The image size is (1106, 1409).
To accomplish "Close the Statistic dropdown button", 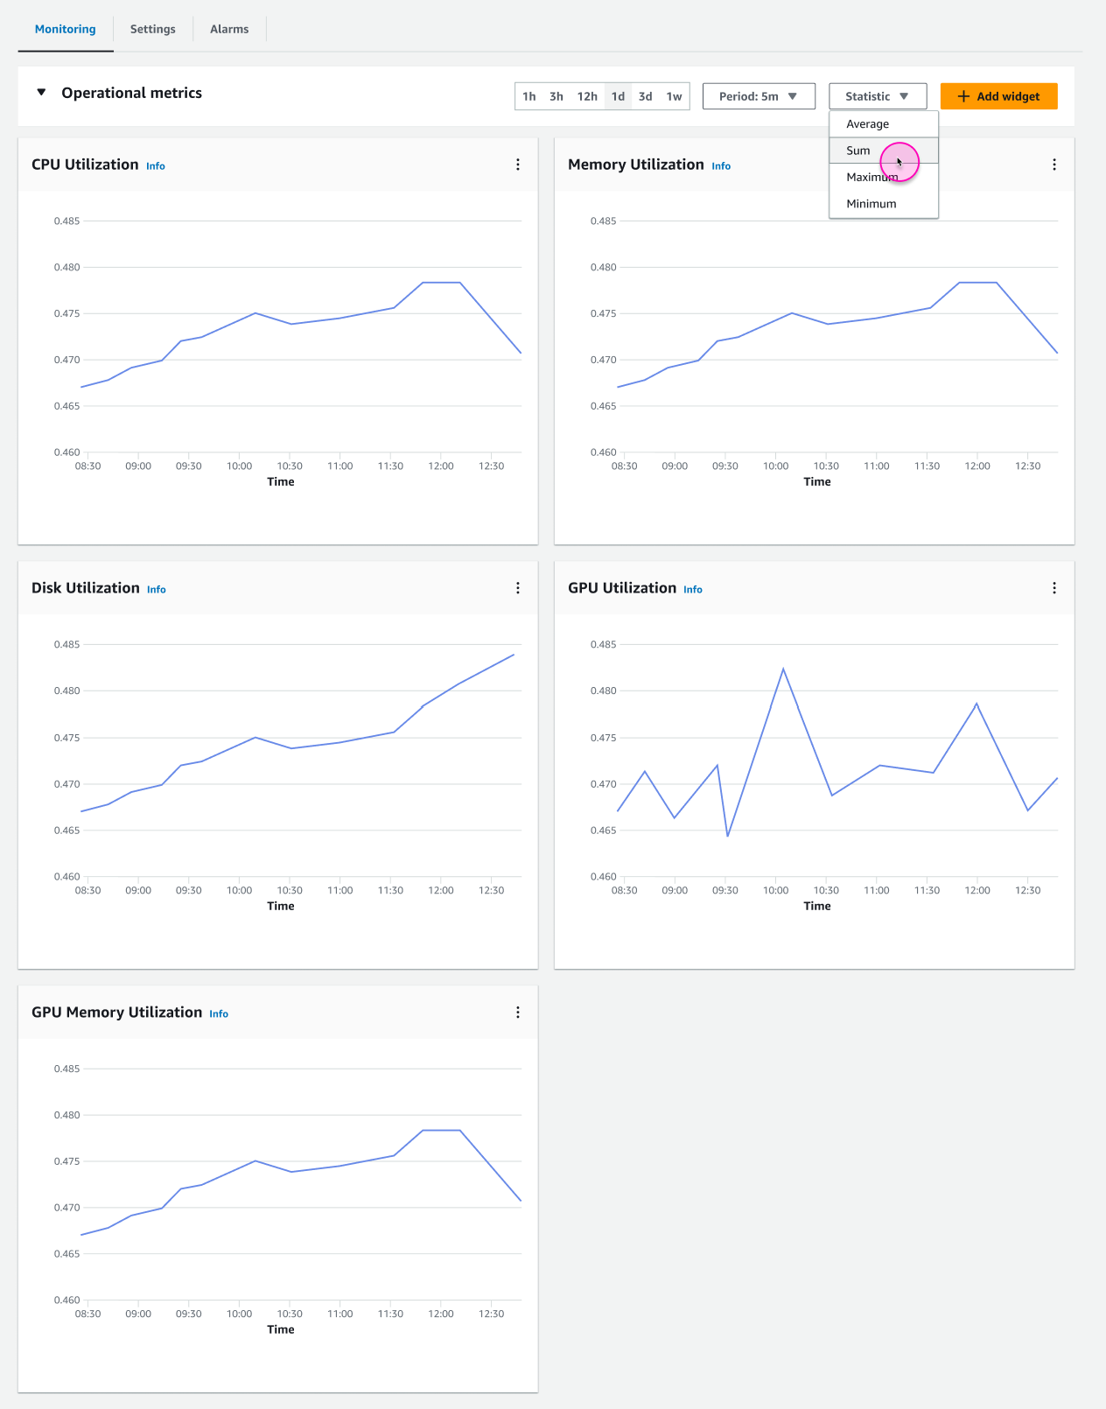I will click(877, 96).
